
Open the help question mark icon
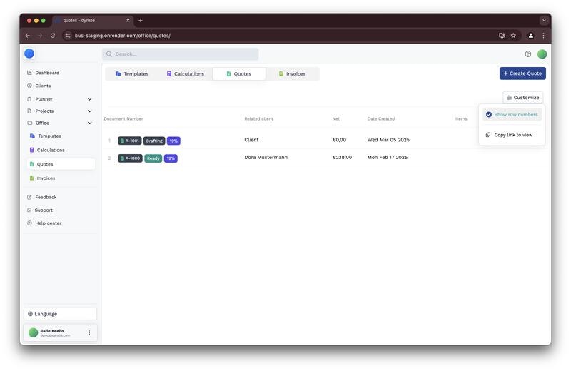pyautogui.click(x=527, y=54)
